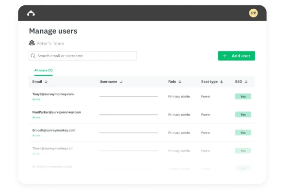Click Yes SSO badge for Thoro
The height and width of the screenshot is (194, 293).
coord(243,151)
